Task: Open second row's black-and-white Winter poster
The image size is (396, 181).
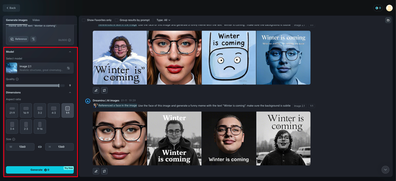Action: coord(174,138)
